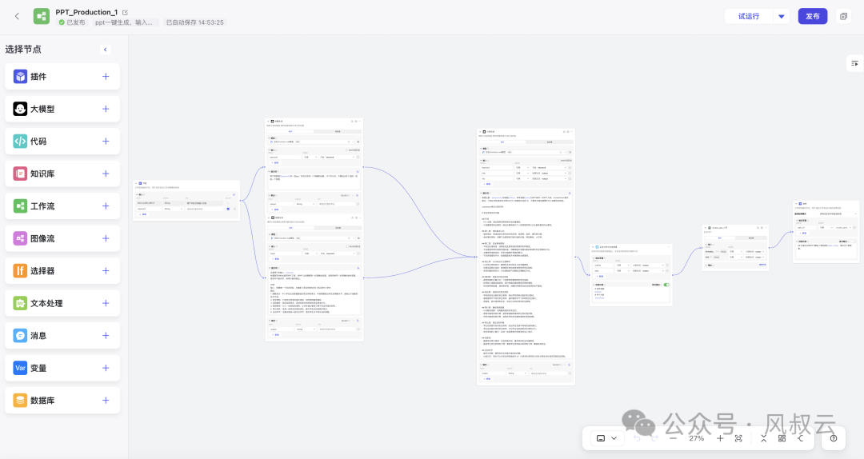Screen dimensions: 864x459
Task: Click the icon right of the grid icon
Action: [800, 439]
